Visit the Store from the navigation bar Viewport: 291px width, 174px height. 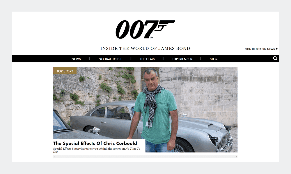coord(214,59)
